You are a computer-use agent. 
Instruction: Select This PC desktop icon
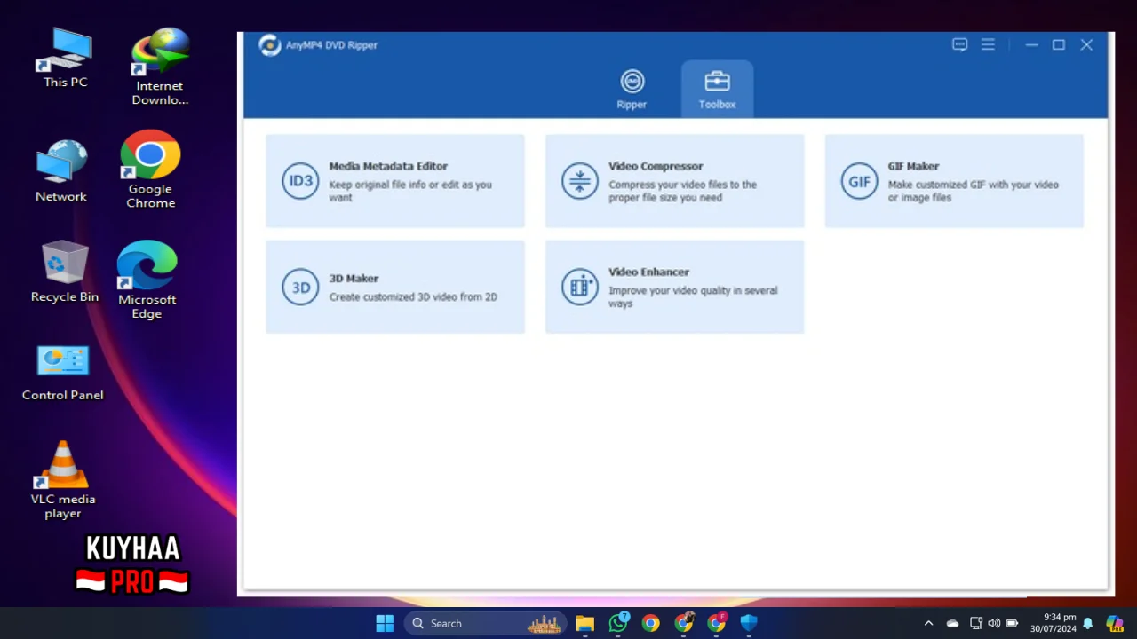65,58
